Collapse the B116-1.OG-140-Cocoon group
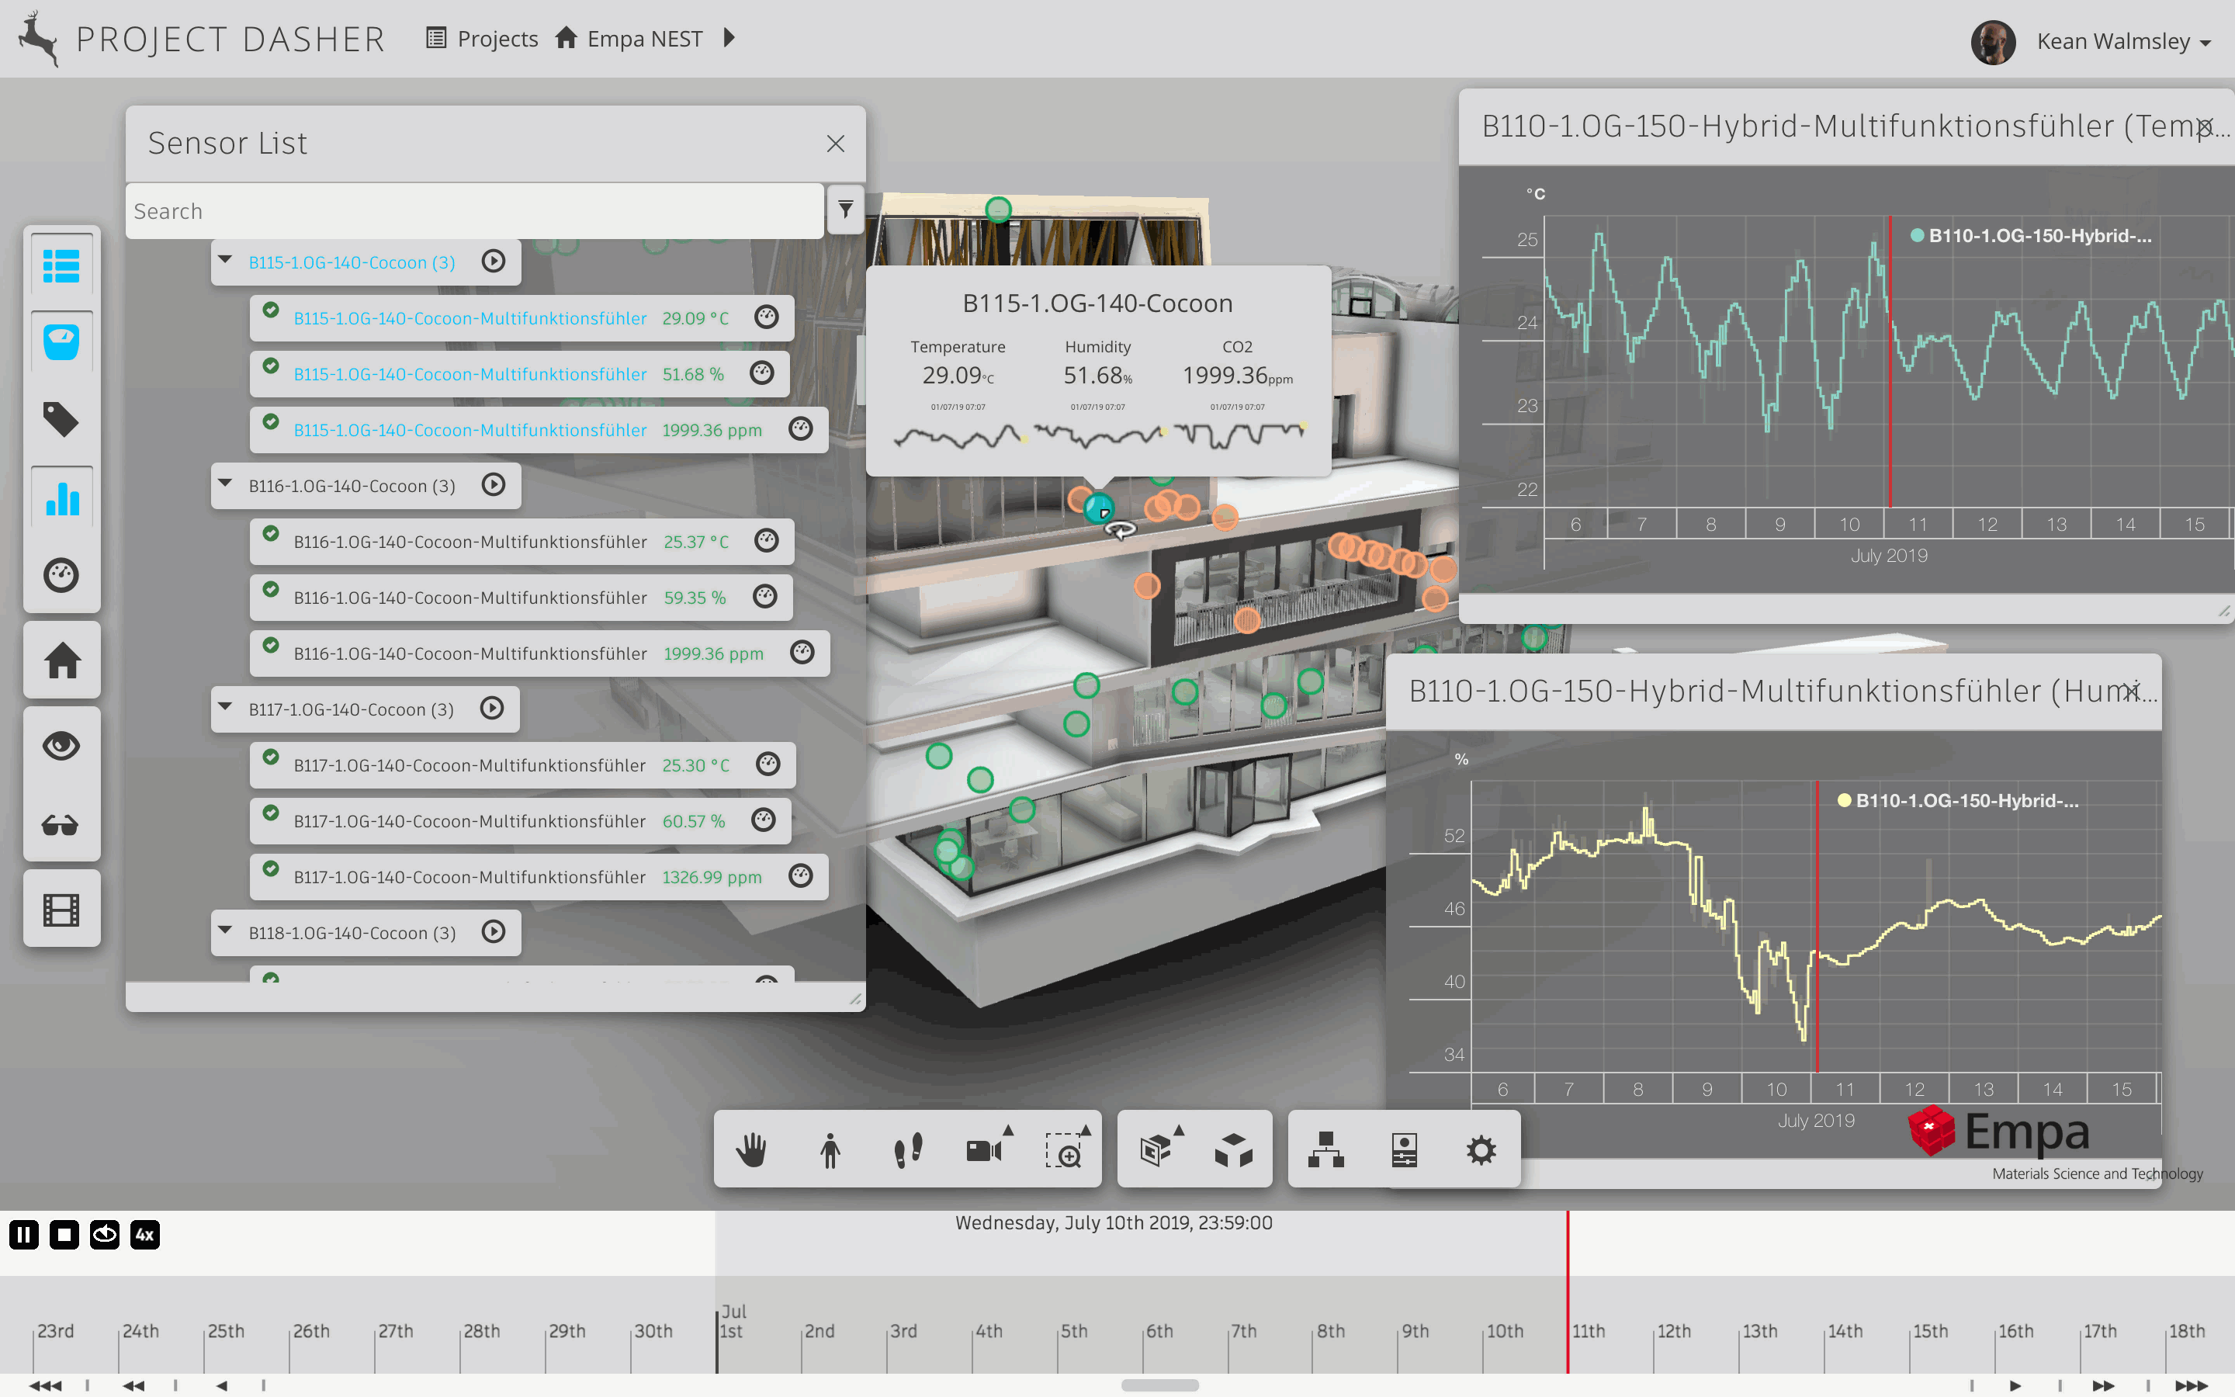 coord(225,484)
